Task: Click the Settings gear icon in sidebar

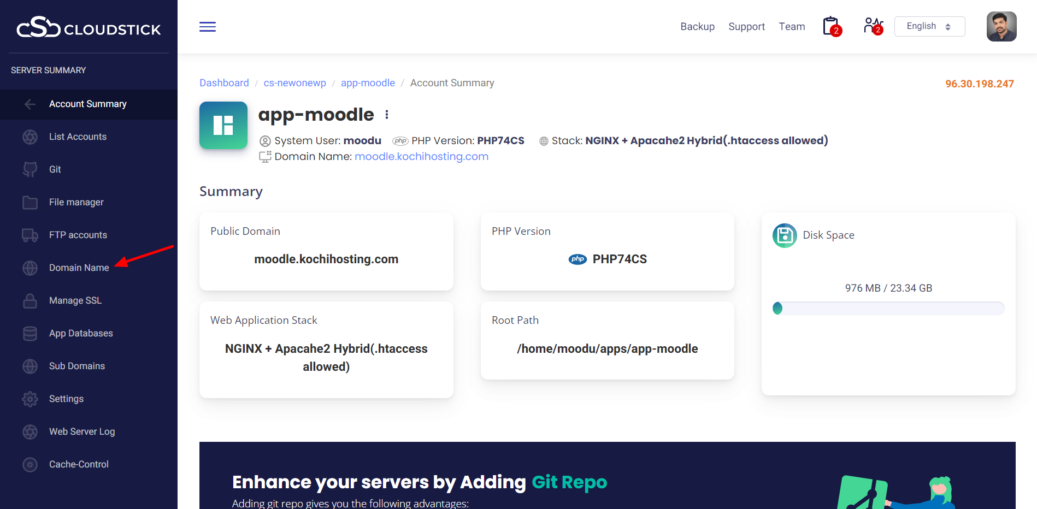Action: (x=30, y=399)
